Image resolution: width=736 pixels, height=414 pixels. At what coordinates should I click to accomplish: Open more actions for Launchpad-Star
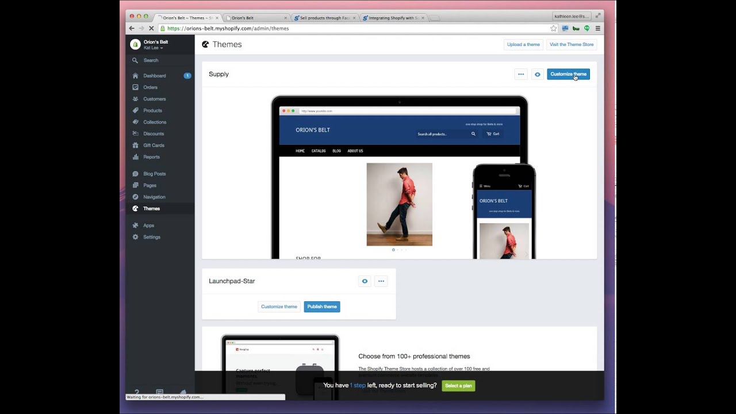point(381,281)
